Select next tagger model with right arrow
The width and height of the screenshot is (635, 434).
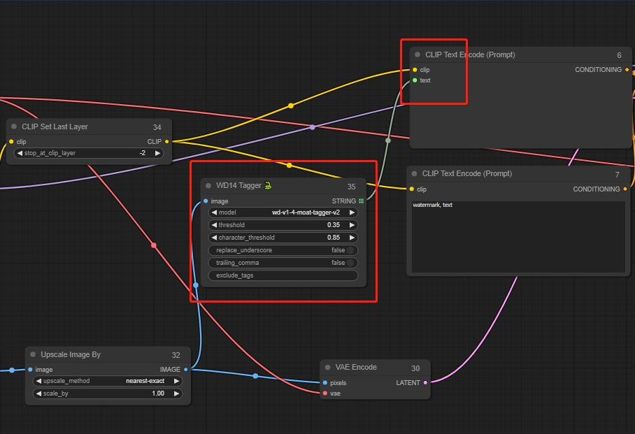point(352,212)
